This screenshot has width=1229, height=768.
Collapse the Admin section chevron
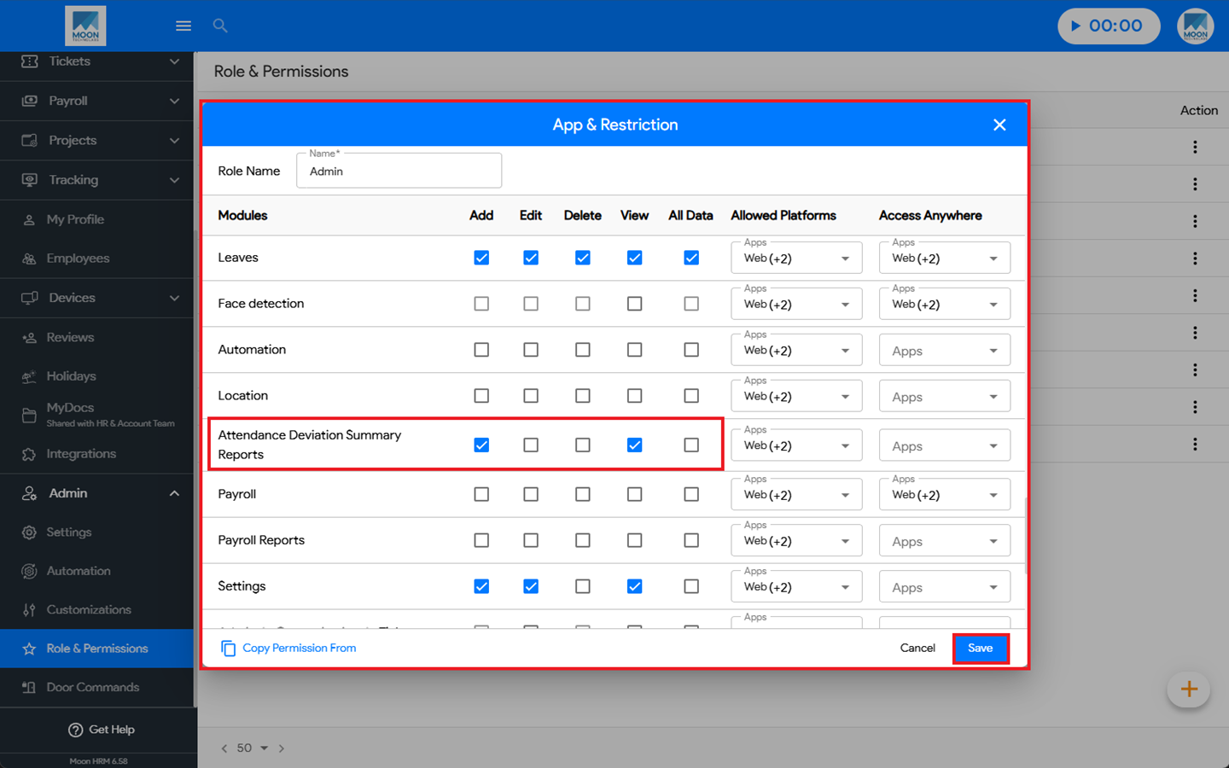click(x=174, y=493)
